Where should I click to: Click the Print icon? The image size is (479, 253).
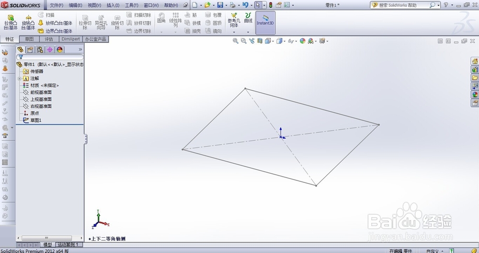tap(232, 5)
